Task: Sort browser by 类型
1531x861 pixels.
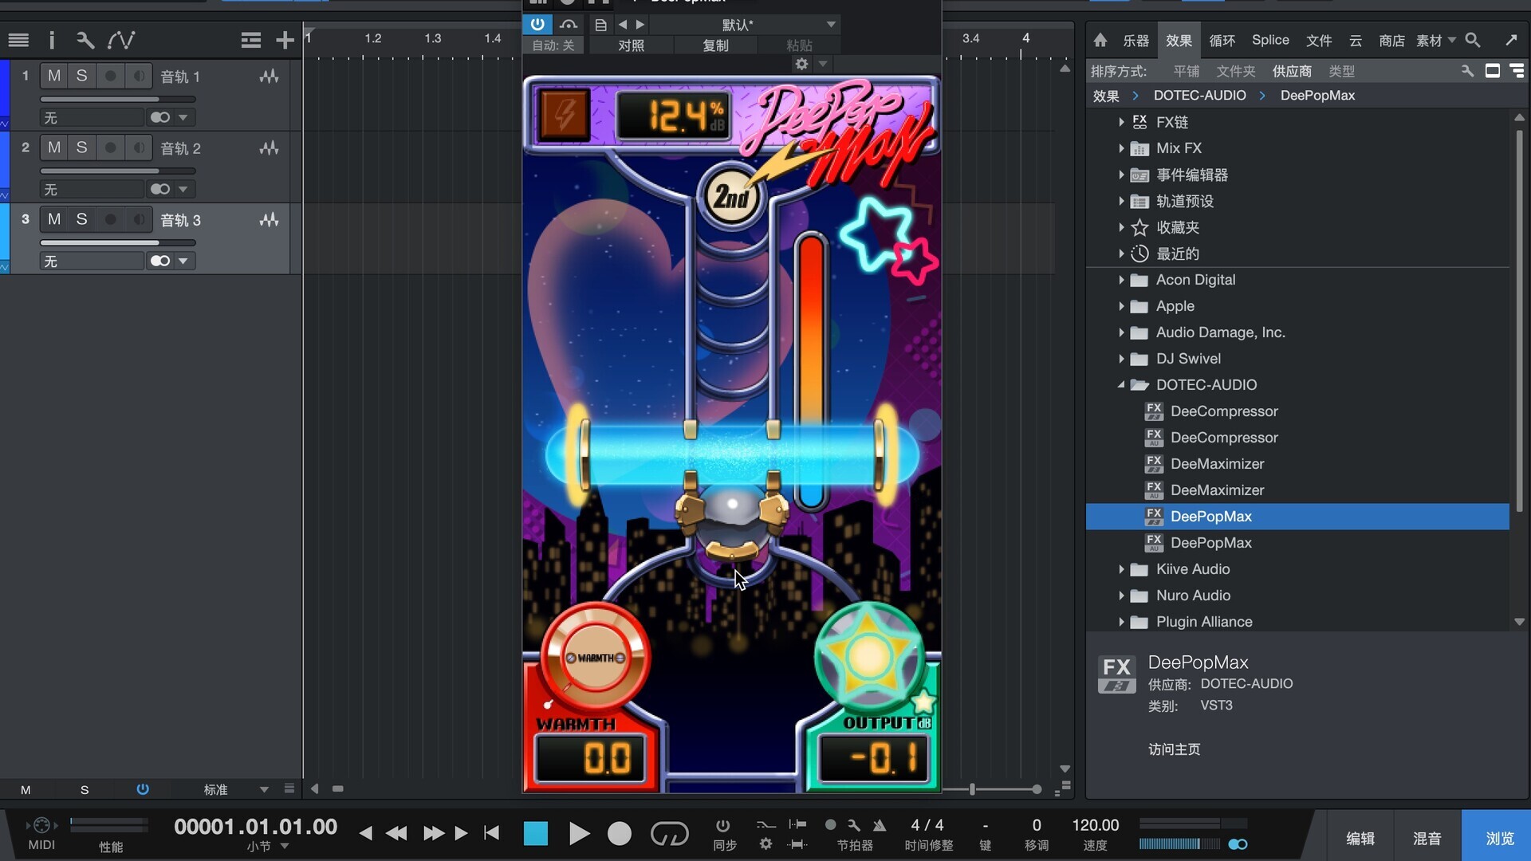Action: tap(1341, 71)
